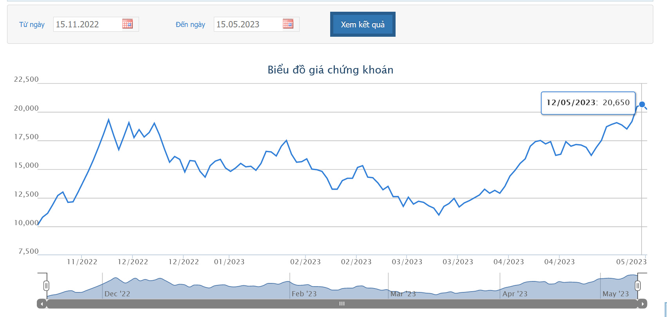Click the scrollbar left arrow under the navigator
Image resolution: width=667 pixels, height=317 pixels.
[42, 304]
